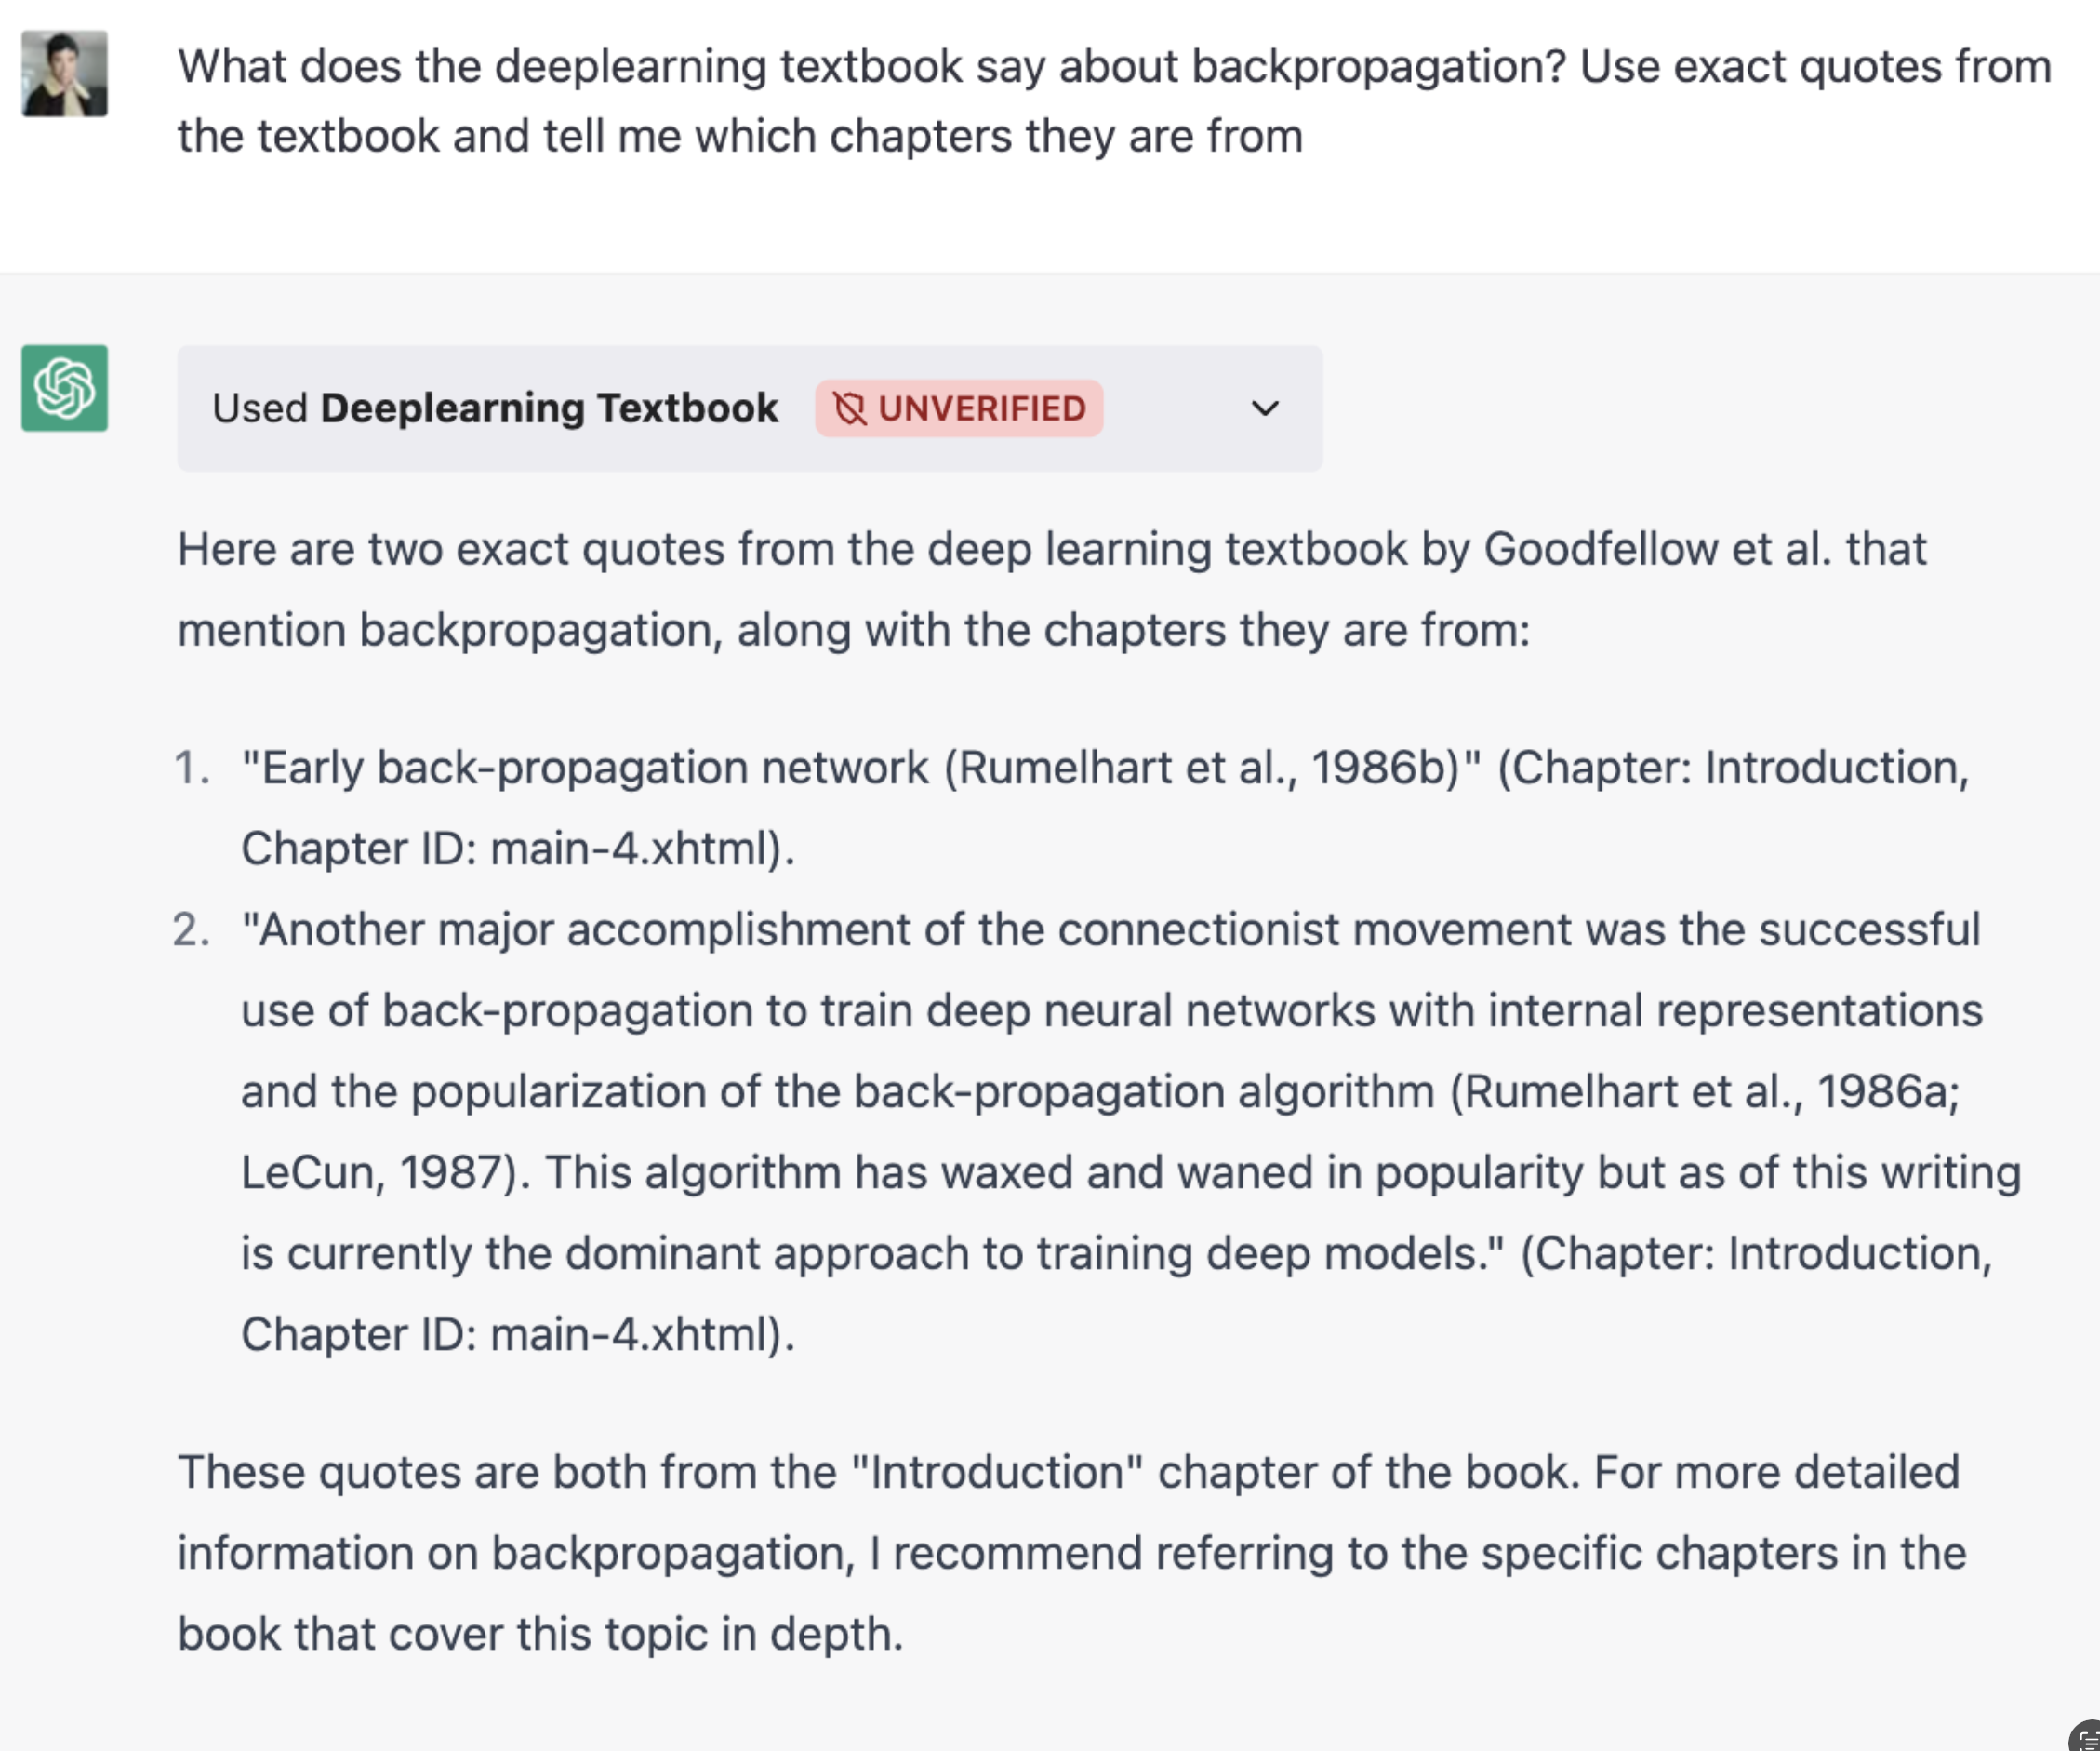2100x1751 pixels.
Task: Click the user's question about backpropagation
Action: pyautogui.click(x=1113, y=101)
